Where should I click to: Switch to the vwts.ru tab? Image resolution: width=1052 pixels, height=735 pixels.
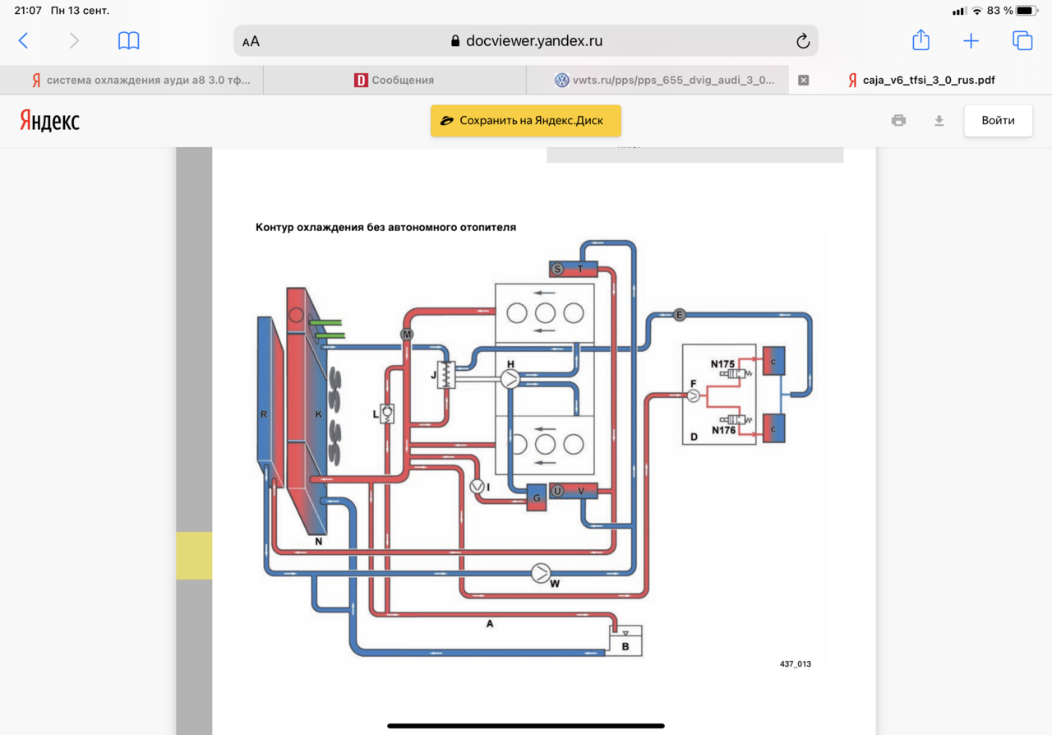pyautogui.click(x=657, y=81)
